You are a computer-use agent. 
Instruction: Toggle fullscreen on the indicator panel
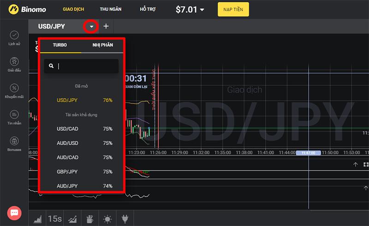(366, 164)
